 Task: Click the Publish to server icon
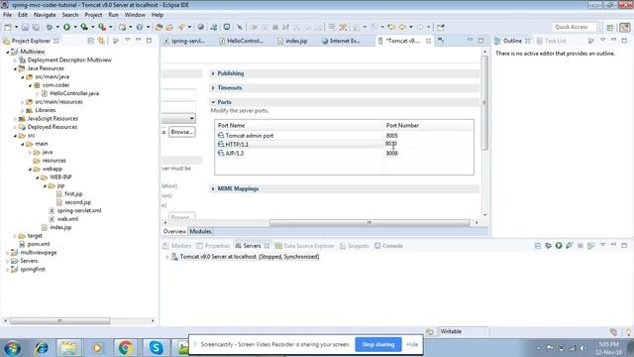tap(590, 246)
